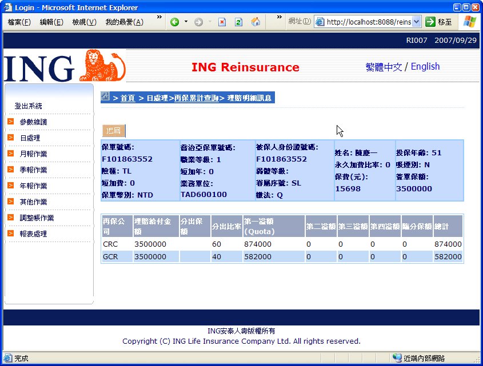Screen dimensions: 483x366
Task: Click the breadcrumb home icon
Action: [x=105, y=96]
